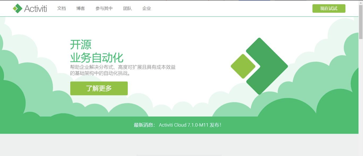363x156 pixels.
Task: Open the 团队 navigation item
Action: coord(127,9)
